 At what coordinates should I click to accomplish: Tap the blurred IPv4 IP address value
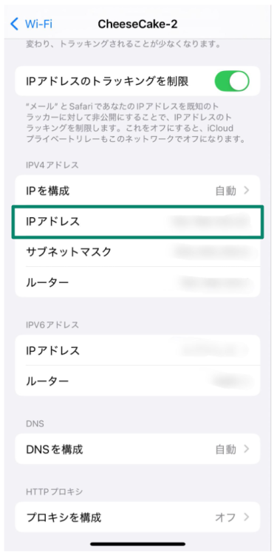[210, 222]
